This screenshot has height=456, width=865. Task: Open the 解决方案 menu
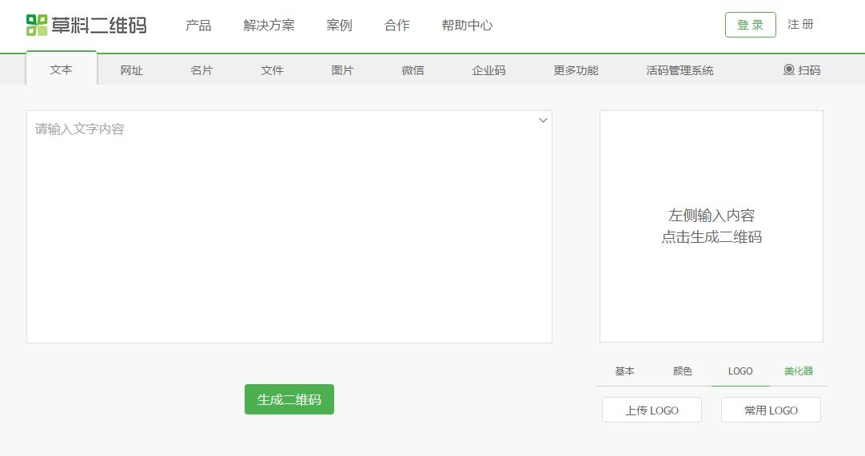[269, 25]
